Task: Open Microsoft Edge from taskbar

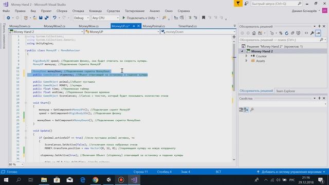Action: coord(83,180)
